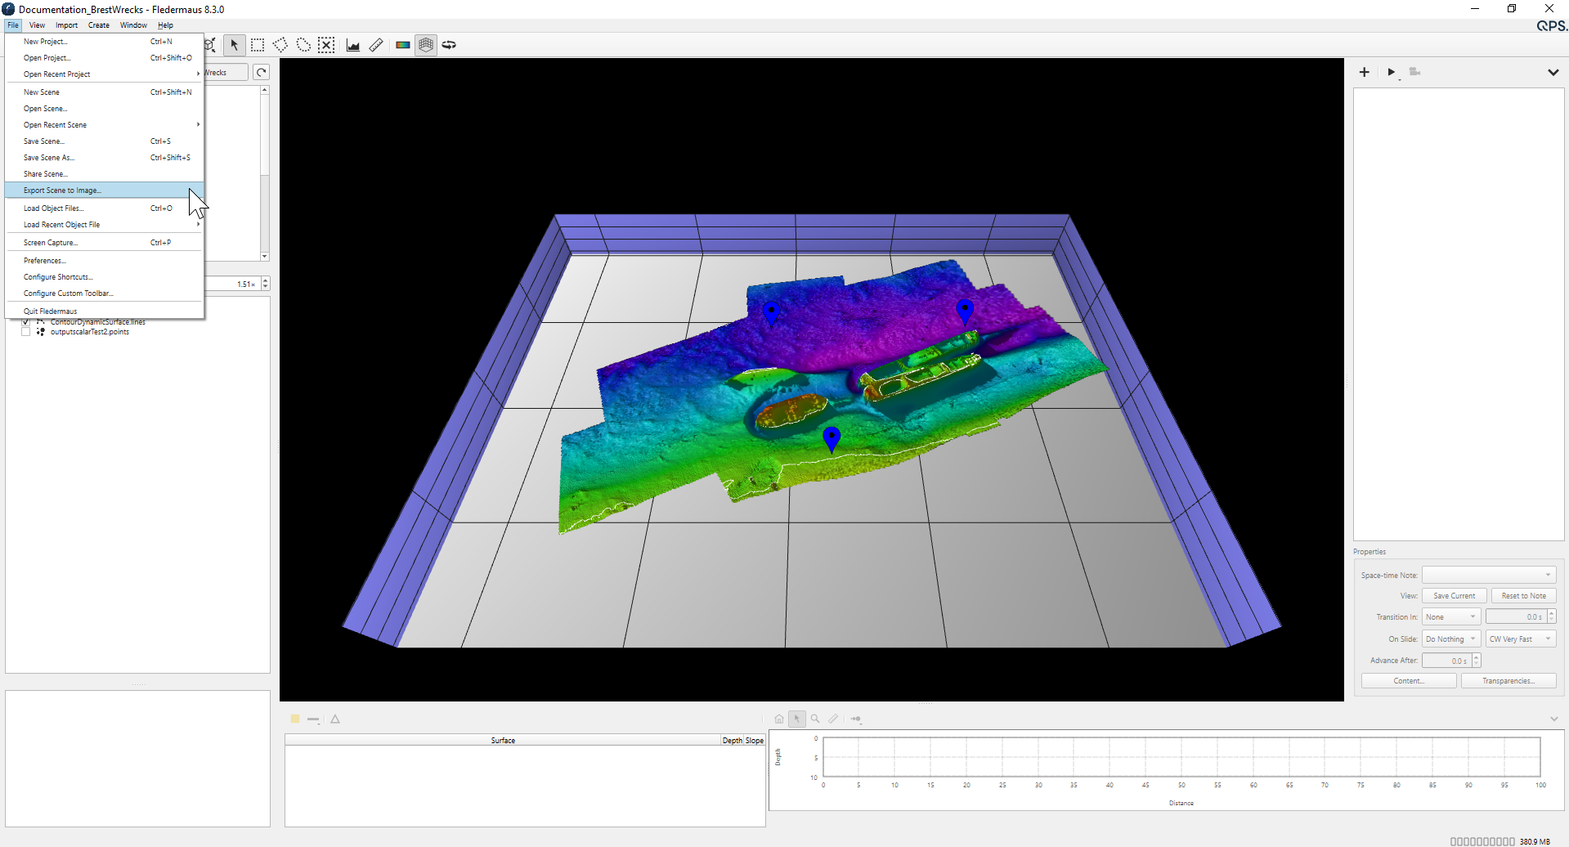Open the profile graph tool

(353, 45)
